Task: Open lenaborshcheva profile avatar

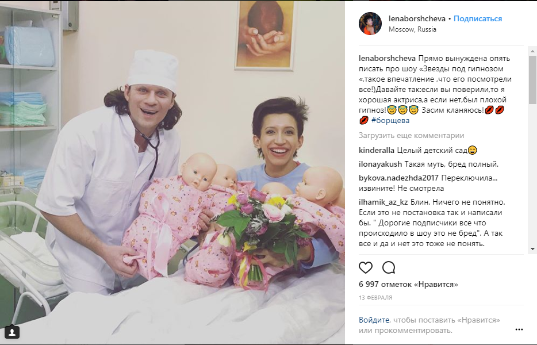Action: [370, 24]
